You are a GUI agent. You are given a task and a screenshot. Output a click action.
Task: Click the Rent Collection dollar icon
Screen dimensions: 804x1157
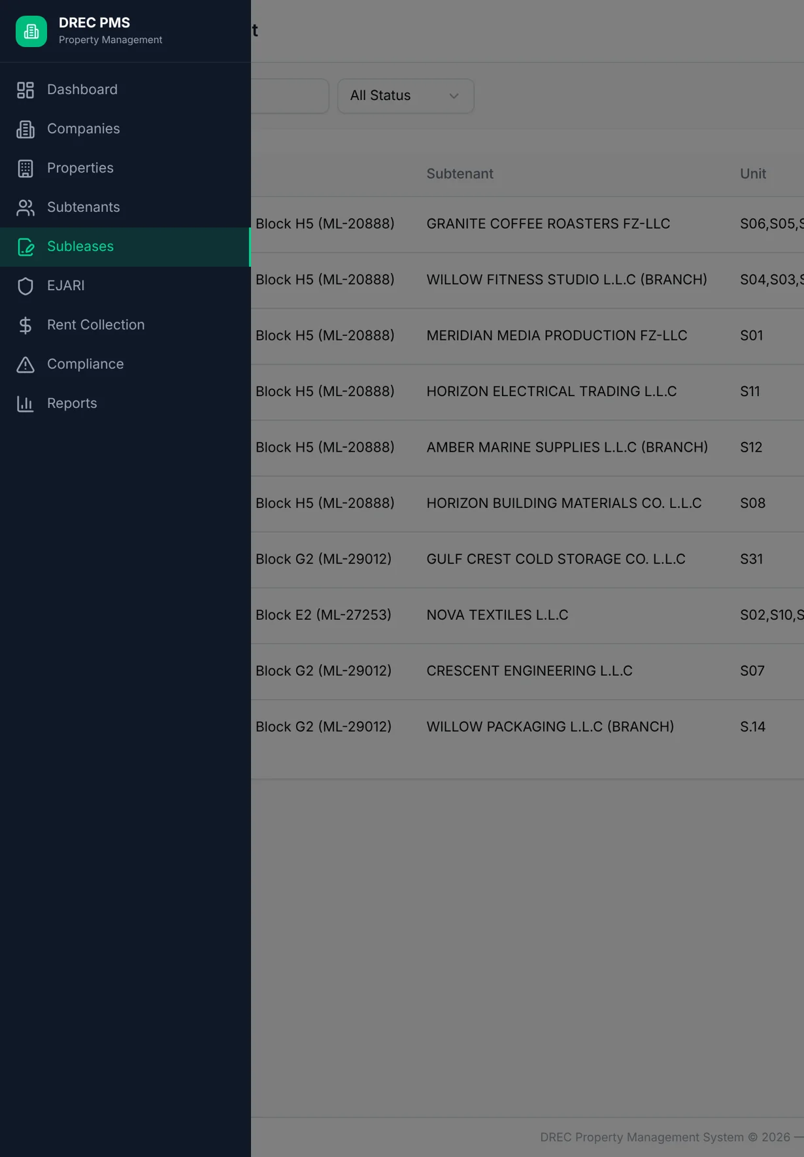[x=25, y=326]
